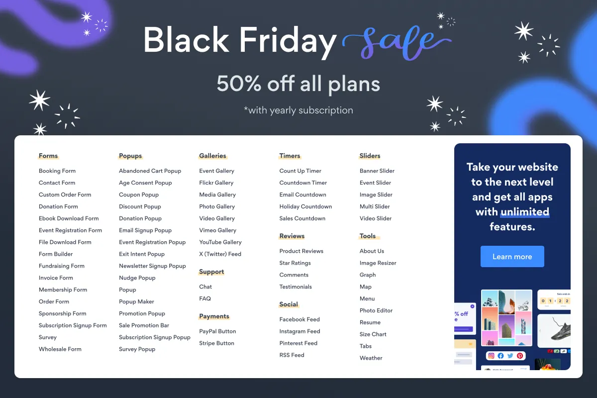
Task: Open Instagram Feed under Social
Action: (x=299, y=331)
